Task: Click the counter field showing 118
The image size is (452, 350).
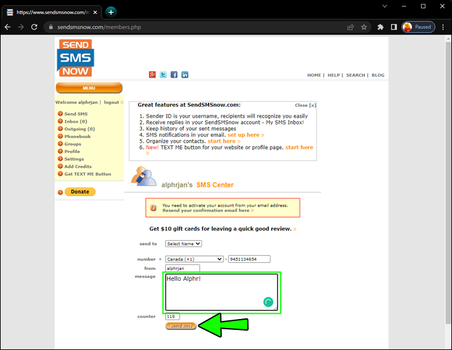Action: [x=172, y=316]
